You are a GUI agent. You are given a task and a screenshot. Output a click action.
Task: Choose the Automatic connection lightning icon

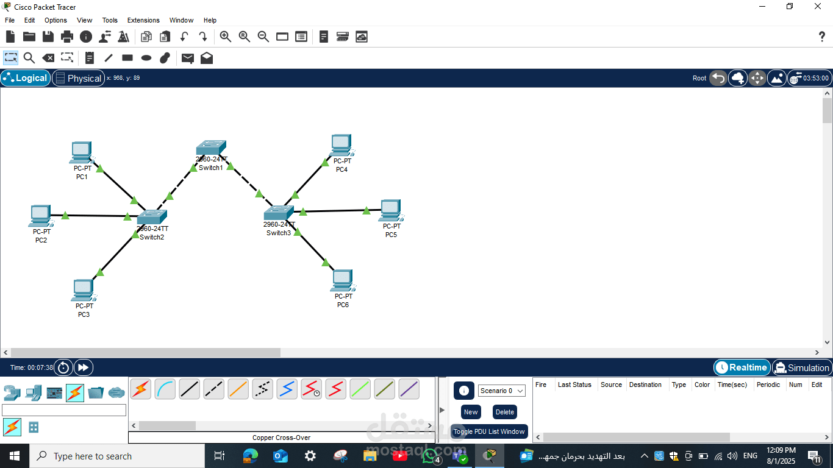click(x=140, y=388)
